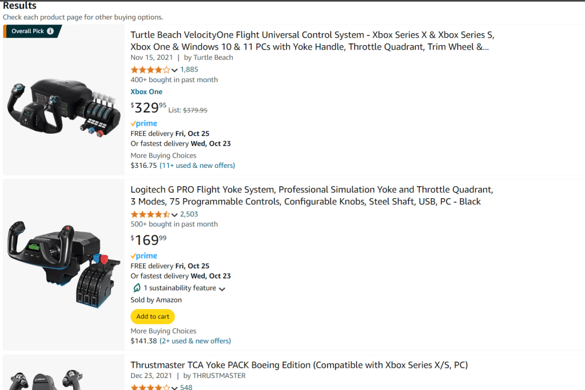
Task: View the 1,885 ratings link
Action: [189, 70]
